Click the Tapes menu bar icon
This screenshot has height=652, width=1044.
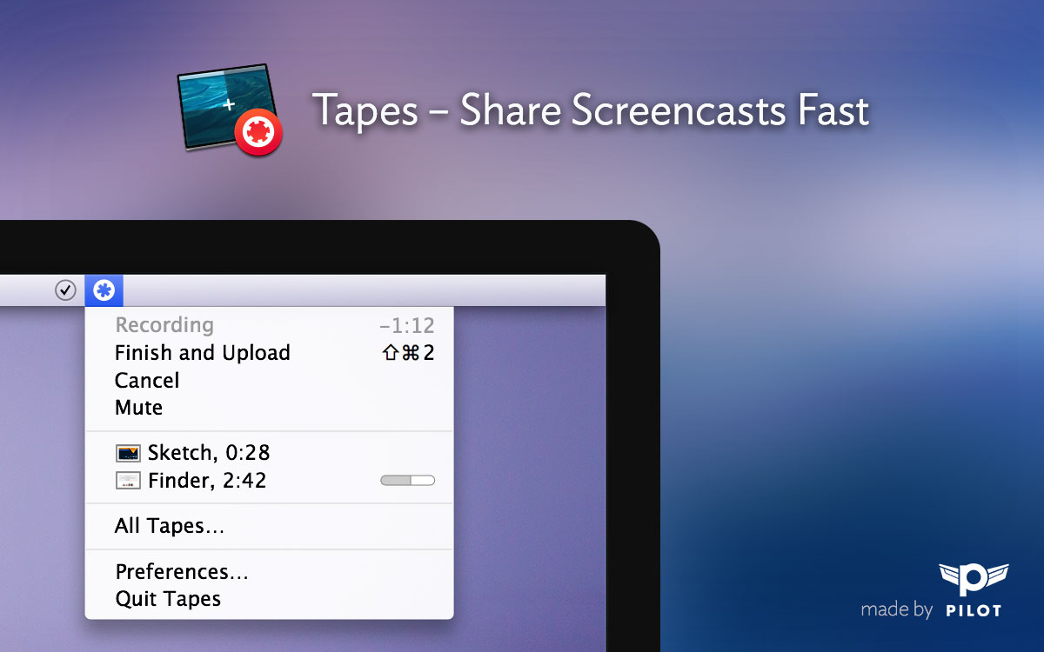(x=104, y=290)
